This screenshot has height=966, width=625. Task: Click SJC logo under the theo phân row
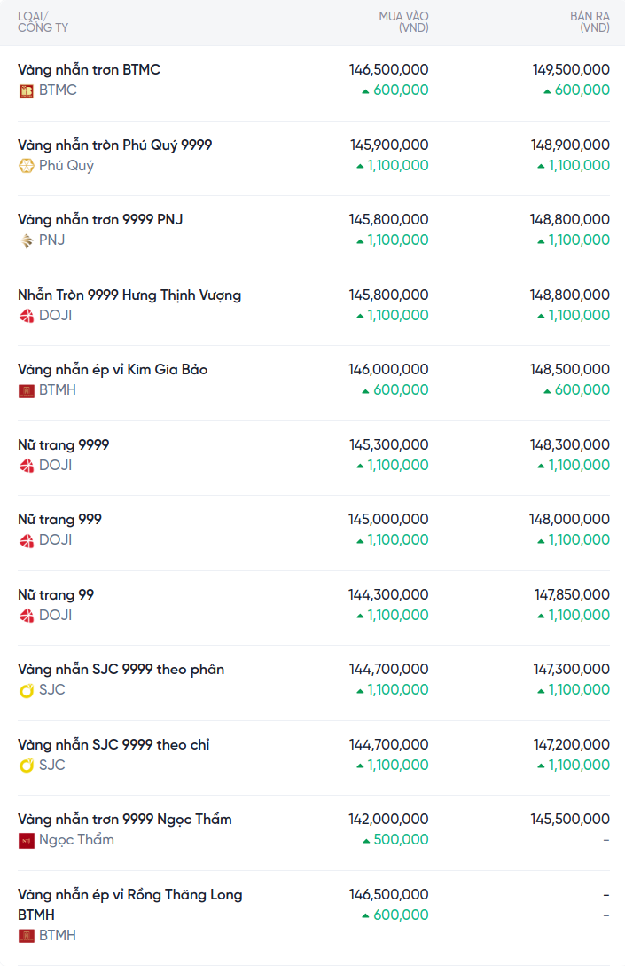(x=27, y=690)
